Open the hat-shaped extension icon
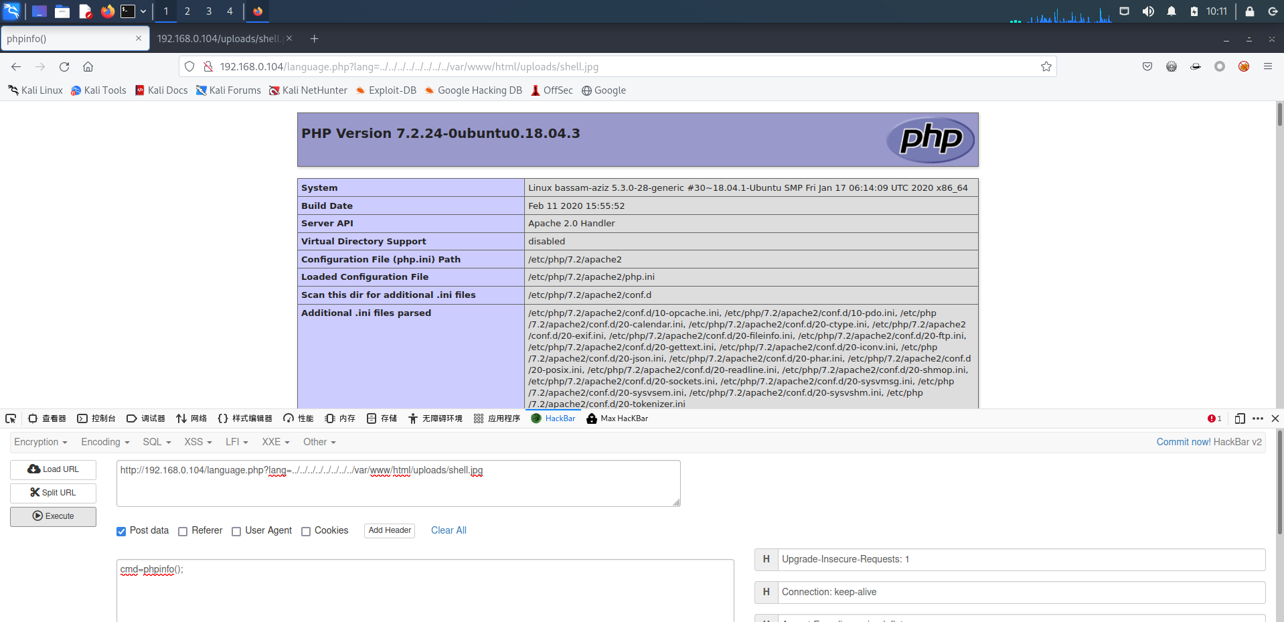 click(1196, 66)
